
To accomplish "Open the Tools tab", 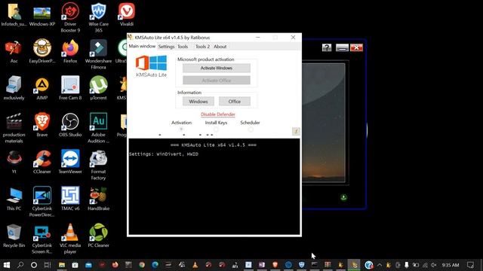I will coord(183,47).
